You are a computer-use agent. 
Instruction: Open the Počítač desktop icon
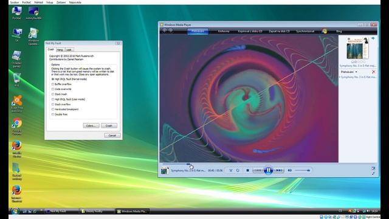coord(17,13)
